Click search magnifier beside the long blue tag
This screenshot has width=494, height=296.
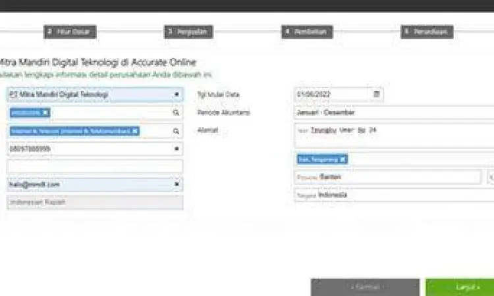(176, 131)
